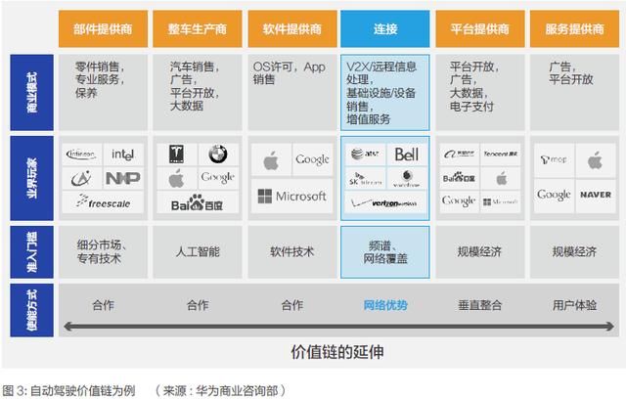The height and width of the screenshot is (399, 626).
Task: Click the Tencent logo
Action: tap(501, 154)
